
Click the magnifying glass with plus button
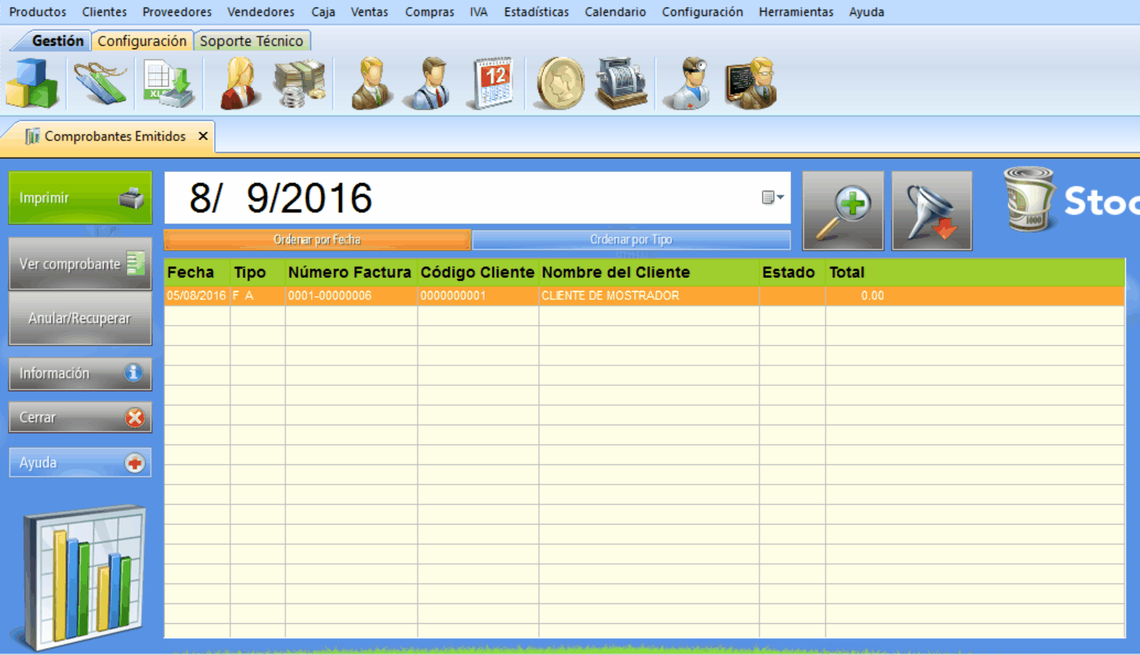pyautogui.click(x=843, y=211)
